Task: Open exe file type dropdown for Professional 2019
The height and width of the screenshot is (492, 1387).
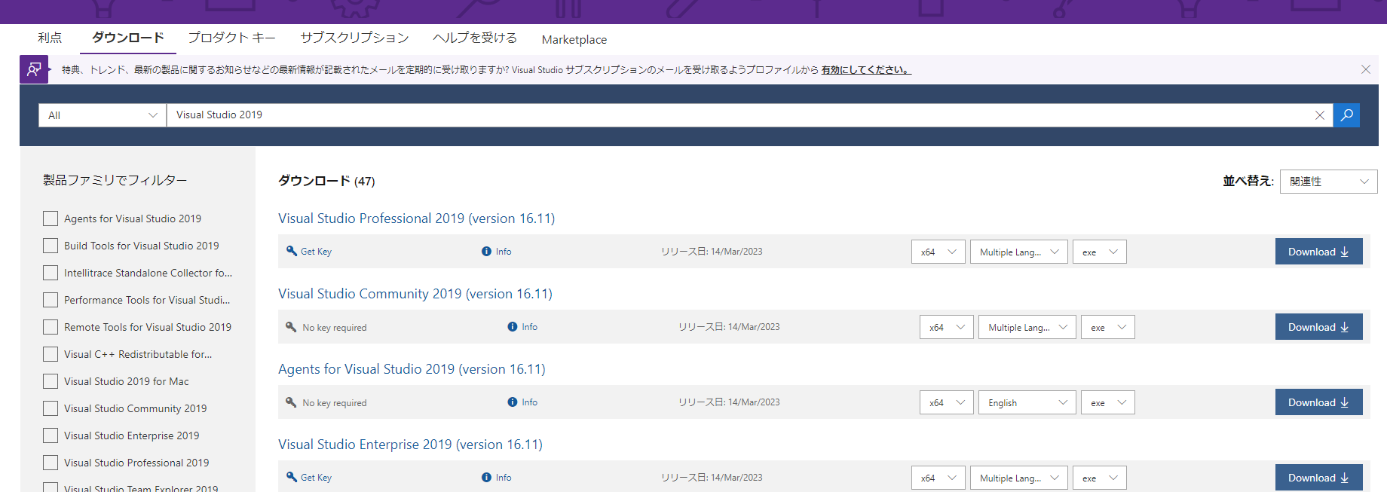Action: pos(1099,252)
